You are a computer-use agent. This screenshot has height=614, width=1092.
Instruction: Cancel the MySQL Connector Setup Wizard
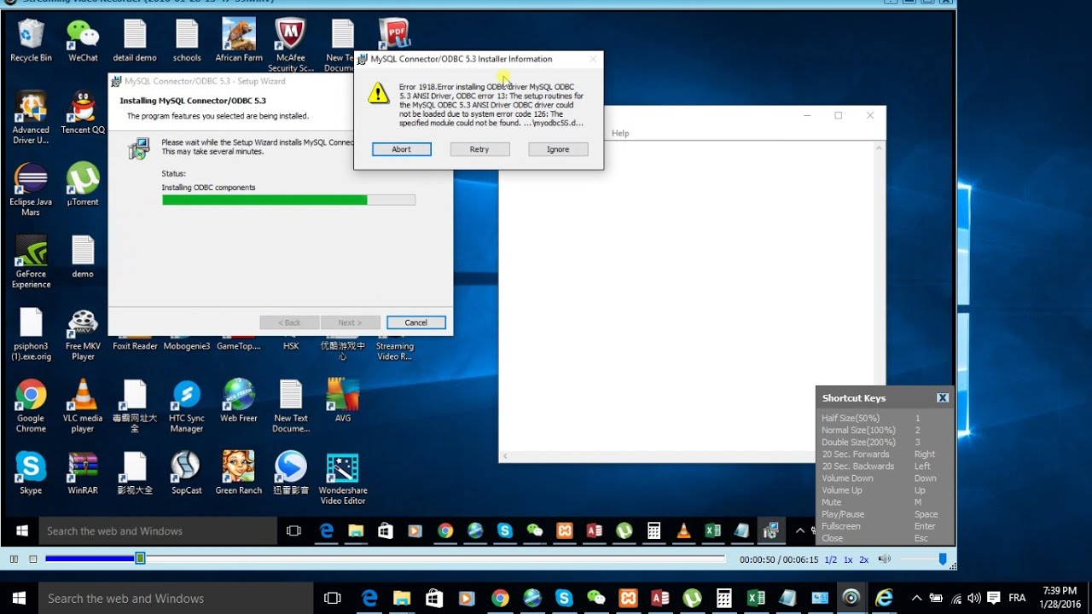click(415, 322)
